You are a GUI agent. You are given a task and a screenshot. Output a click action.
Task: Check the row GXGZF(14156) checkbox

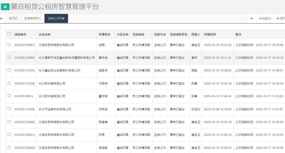(x=9, y=109)
